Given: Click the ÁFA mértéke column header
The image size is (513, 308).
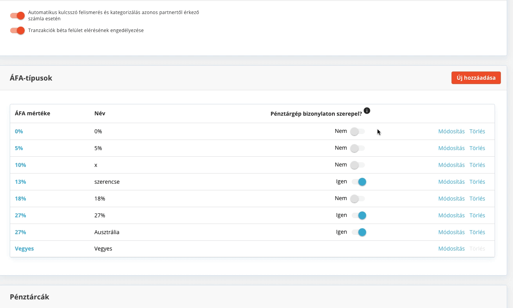Looking at the screenshot, I should pyautogui.click(x=33, y=113).
